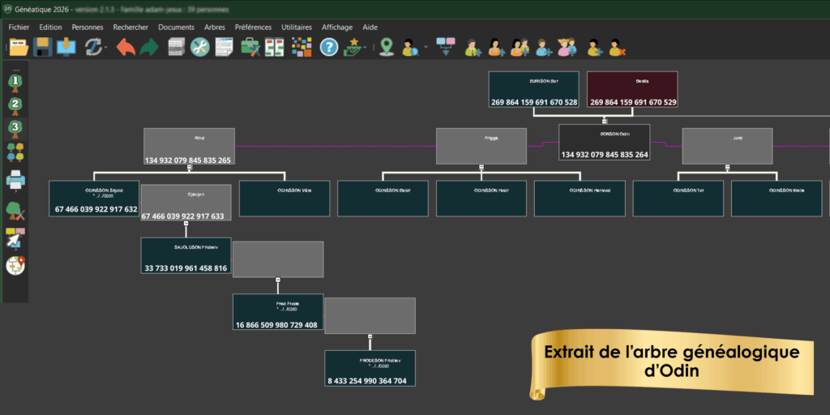Screen dimensions: 830x415
Task: Open the Utilitaires menu
Action: [x=297, y=27]
